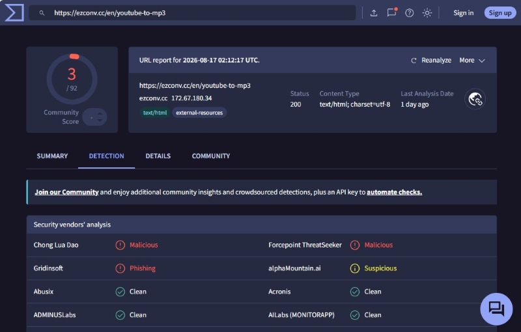Click the '1 day ago' analysis date
Screen dimensions: 521x332
tap(415, 104)
